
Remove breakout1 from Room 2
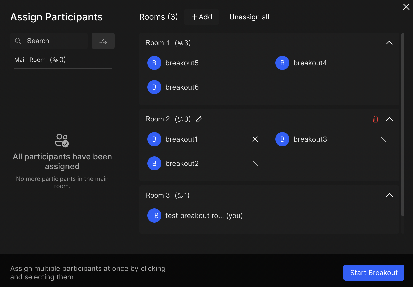[x=255, y=139]
